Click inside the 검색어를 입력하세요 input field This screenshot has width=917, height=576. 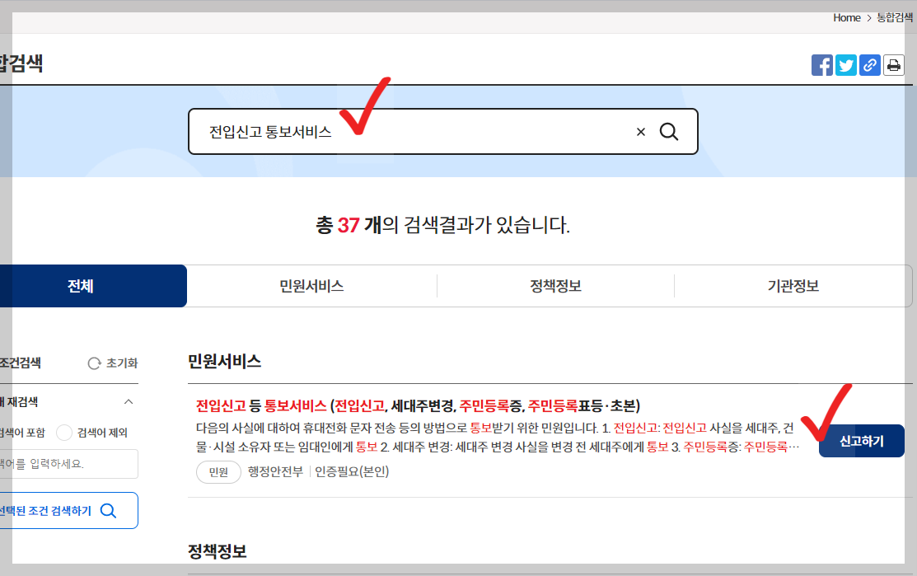70,464
